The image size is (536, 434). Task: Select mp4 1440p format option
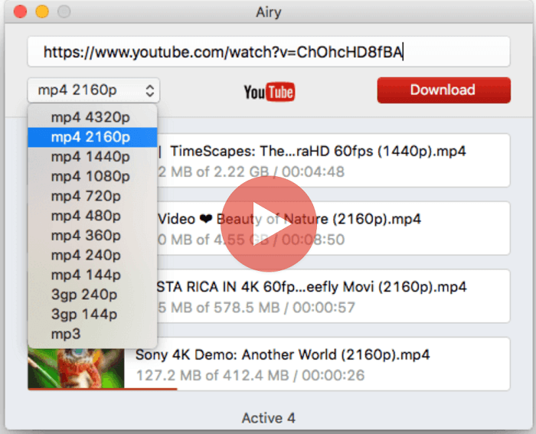pos(92,157)
